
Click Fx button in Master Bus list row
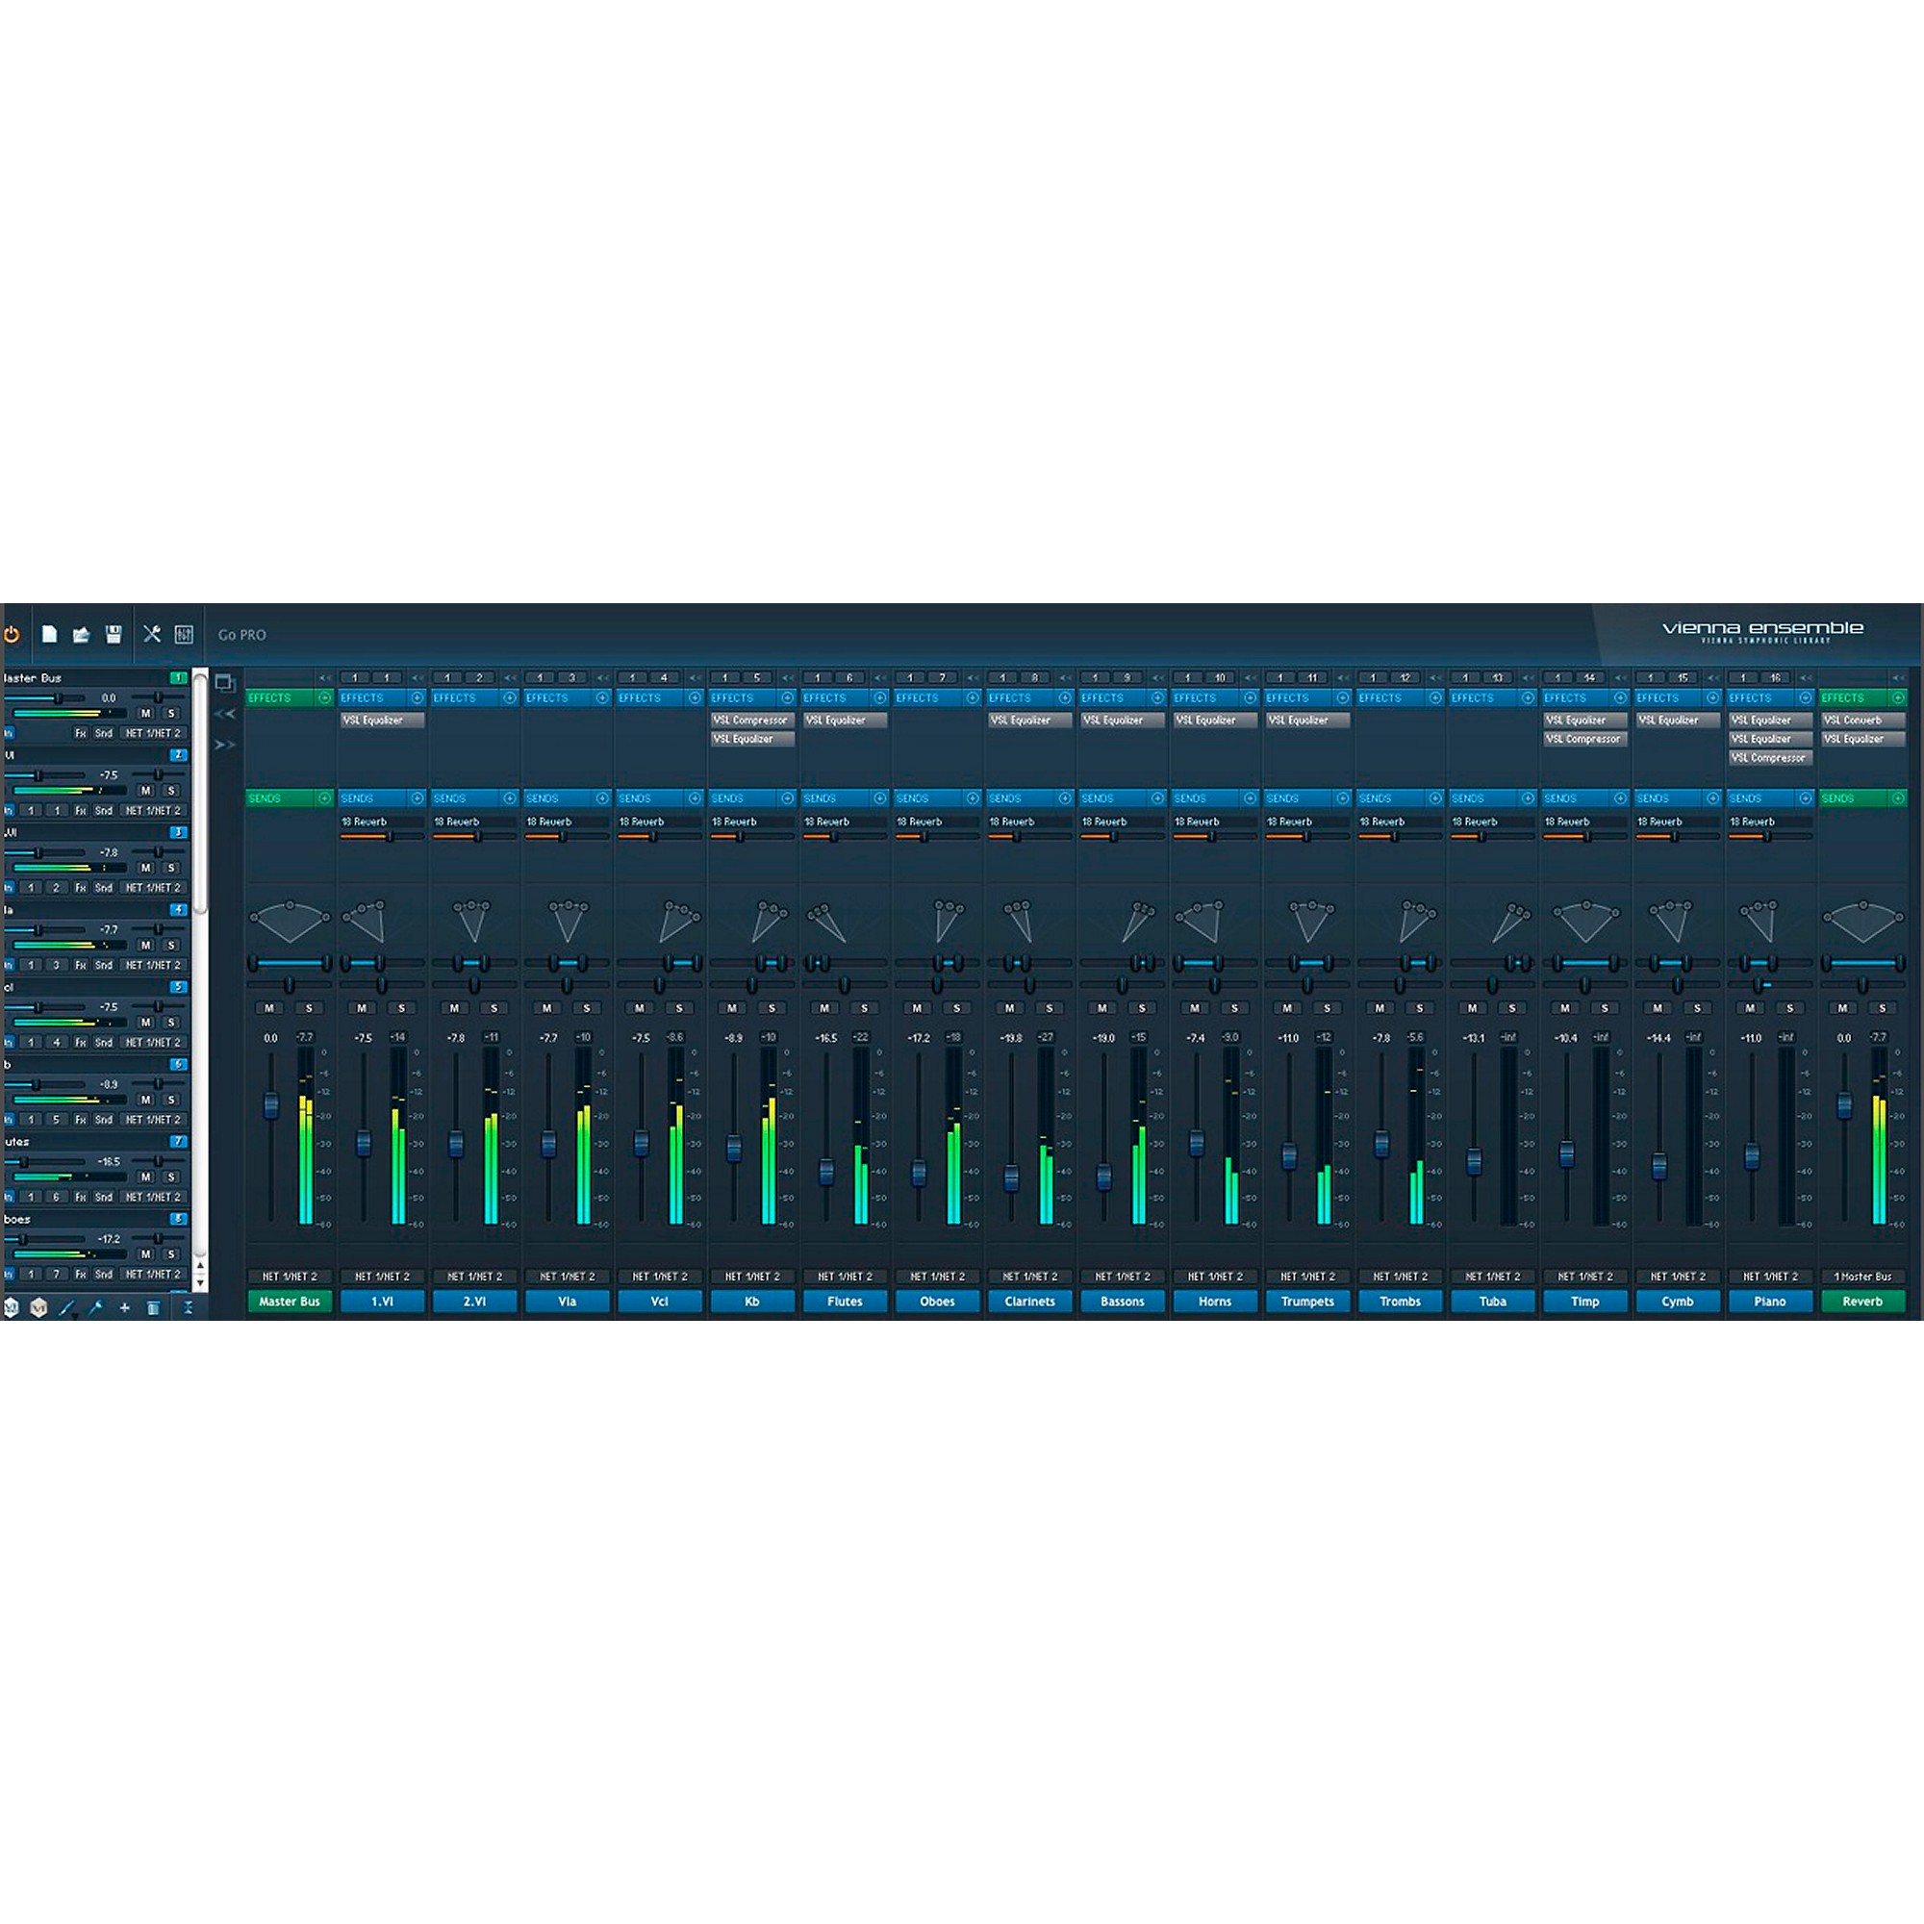coord(81,733)
